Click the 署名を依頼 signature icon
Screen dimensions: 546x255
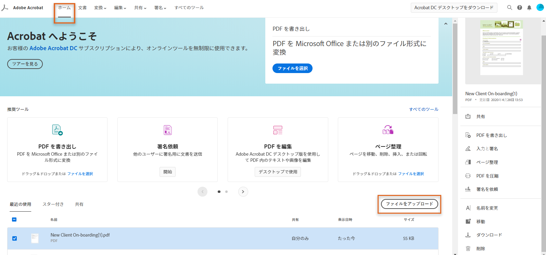tap(468, 189)
